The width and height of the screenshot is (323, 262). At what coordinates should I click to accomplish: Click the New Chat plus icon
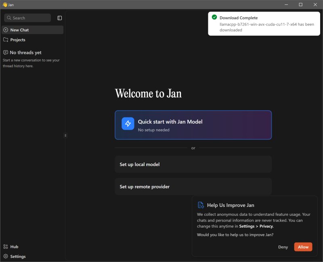6,30
